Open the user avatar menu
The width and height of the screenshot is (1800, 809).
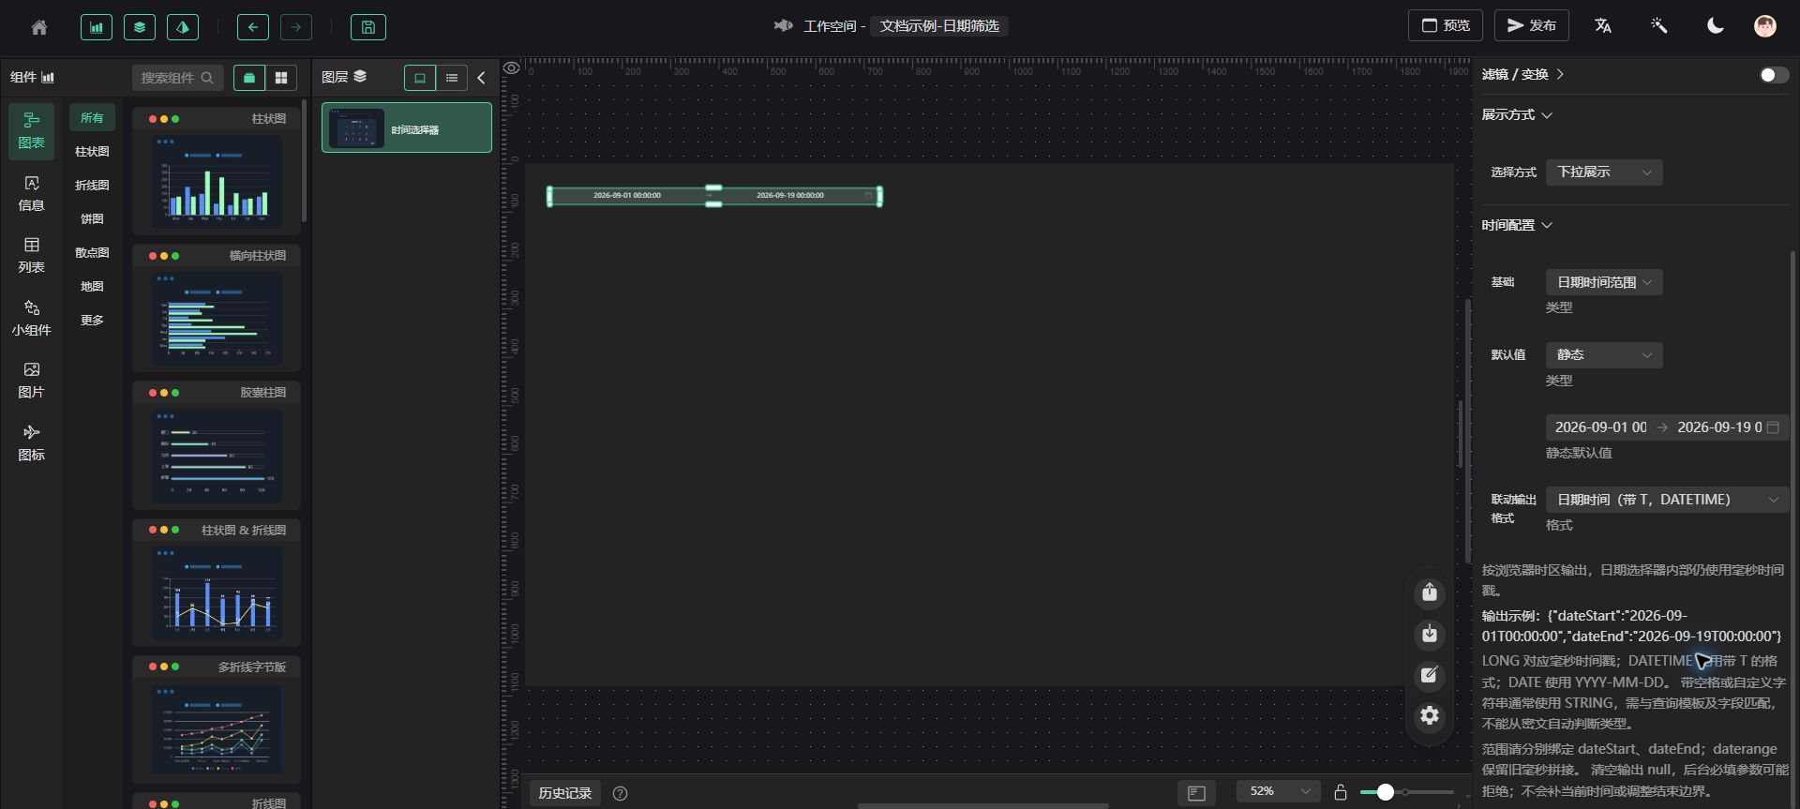pos(1765,26)
